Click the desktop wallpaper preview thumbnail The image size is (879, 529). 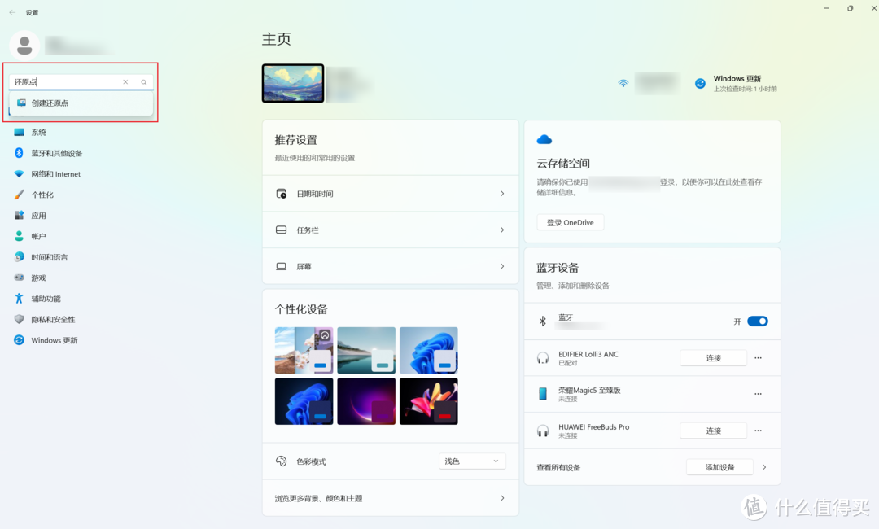click(293, 83)
